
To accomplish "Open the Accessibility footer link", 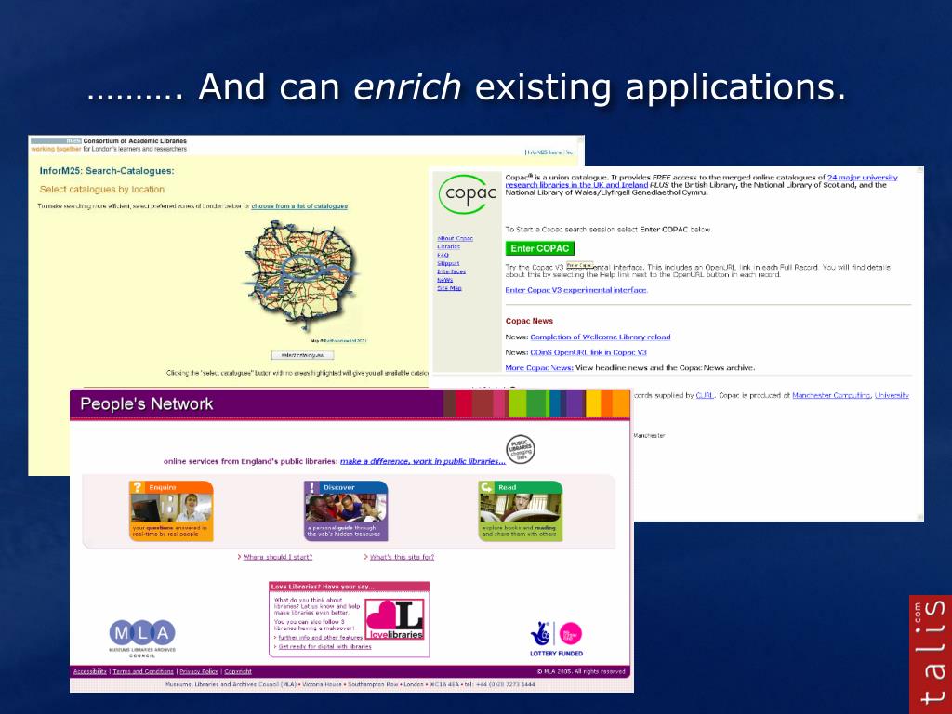I will (90, 671).
